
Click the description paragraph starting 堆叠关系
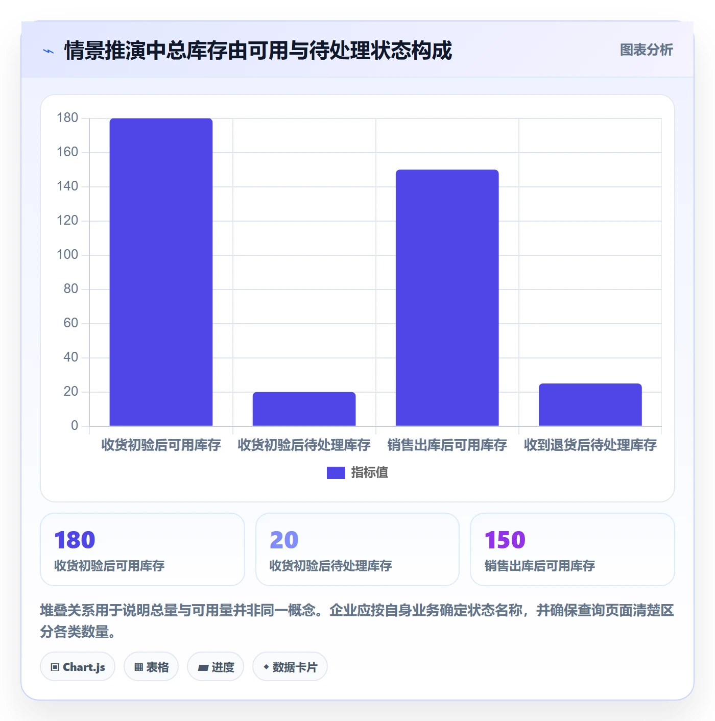(357, 621)
